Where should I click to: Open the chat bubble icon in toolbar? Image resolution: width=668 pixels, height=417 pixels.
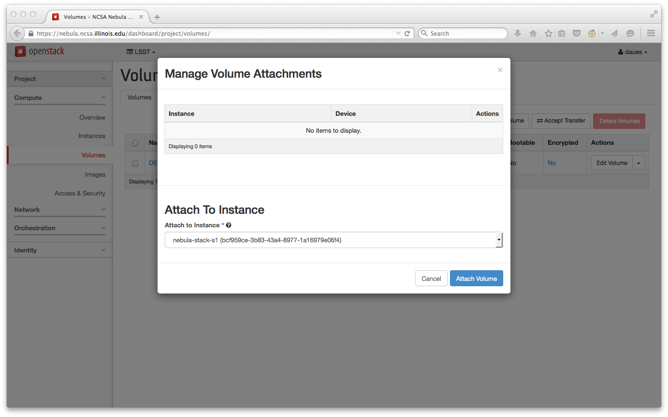[630, 33]
